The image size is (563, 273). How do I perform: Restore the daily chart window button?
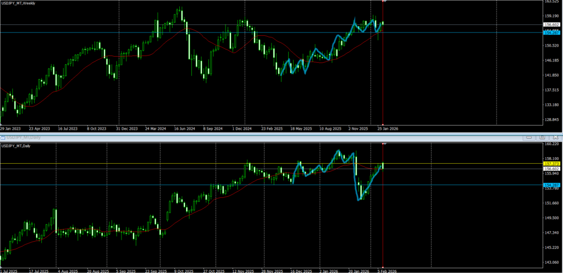(542, 137)
